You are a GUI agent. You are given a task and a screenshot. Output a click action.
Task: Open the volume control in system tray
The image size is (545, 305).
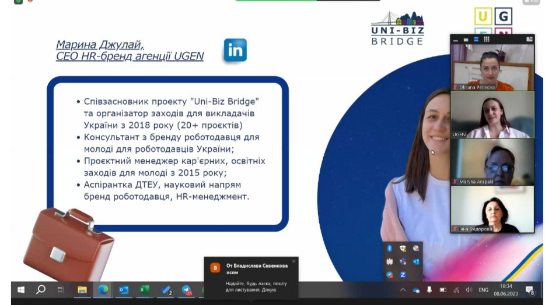(x=469, y=290)
